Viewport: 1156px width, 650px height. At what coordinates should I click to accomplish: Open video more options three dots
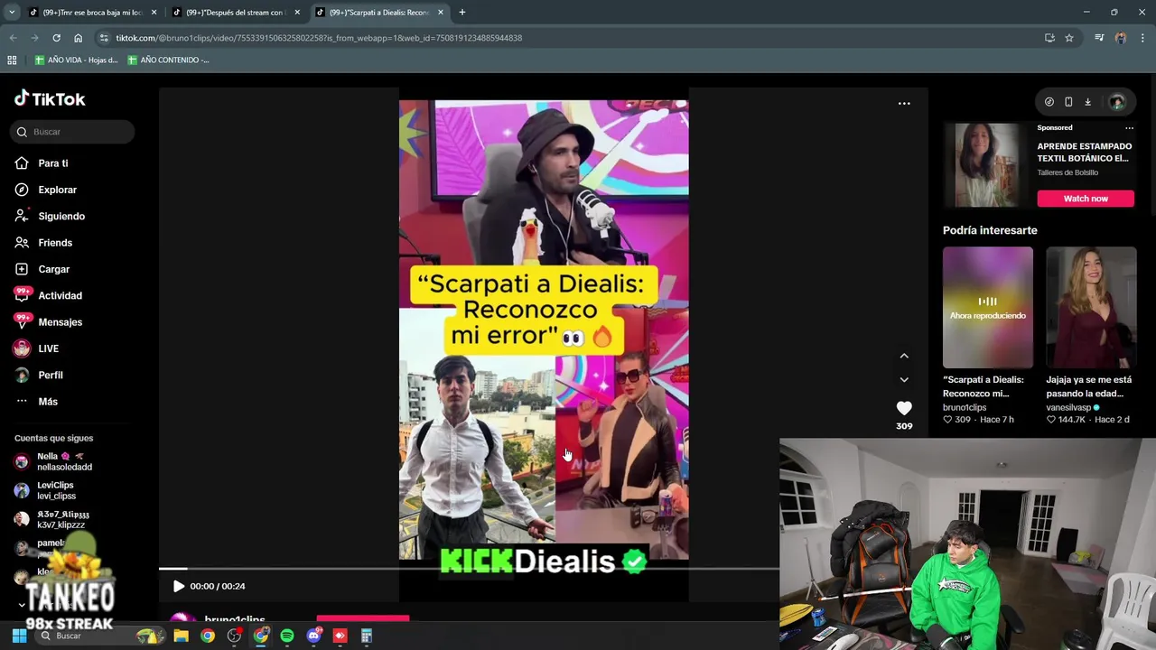[x=904, y=104]
